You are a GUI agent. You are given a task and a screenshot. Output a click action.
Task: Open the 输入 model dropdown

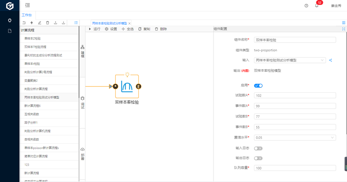(x=290, y=60)
